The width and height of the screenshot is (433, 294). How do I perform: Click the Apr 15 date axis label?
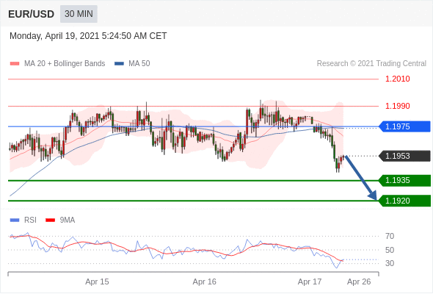coord(97,282)
